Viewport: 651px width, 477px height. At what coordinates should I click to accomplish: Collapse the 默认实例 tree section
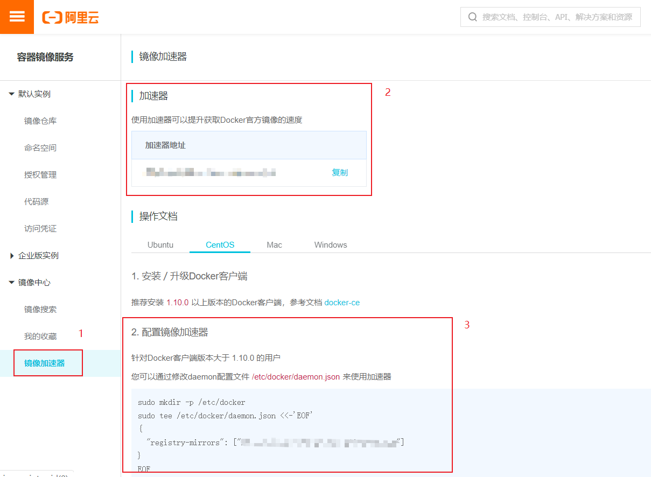point(12,94)
